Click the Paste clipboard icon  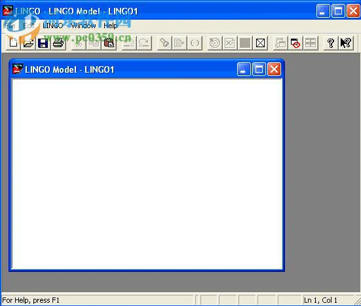click(109, 43)
